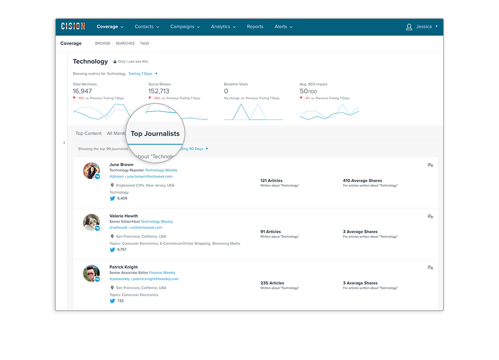Click Finance Weekly link for Patrick Knight

(x=162, y=273)
